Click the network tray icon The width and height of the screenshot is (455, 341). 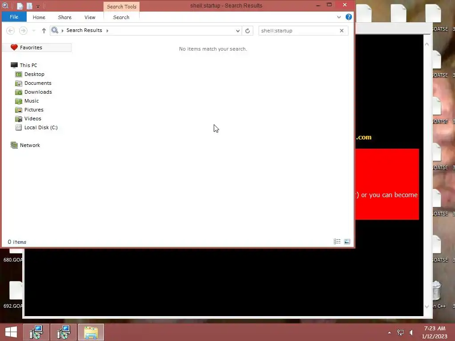400,332
